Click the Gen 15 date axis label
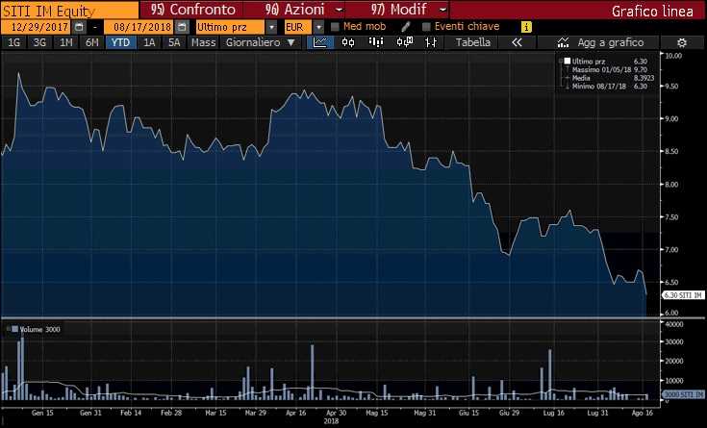The image size is (707, 428). (42, 413)
